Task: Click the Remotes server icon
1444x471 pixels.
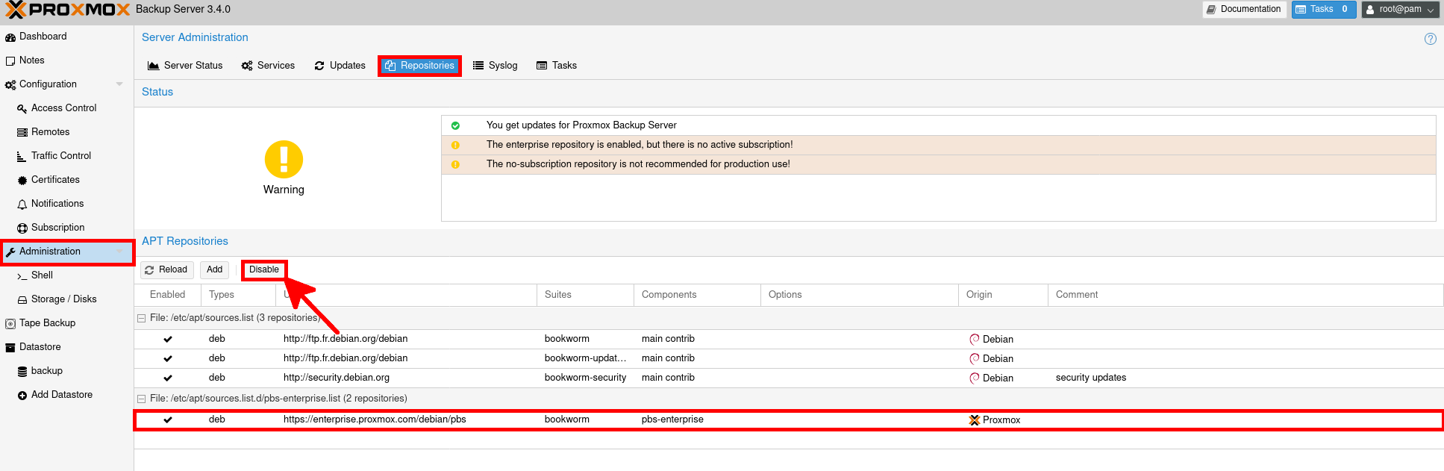Action: [22, 132]
